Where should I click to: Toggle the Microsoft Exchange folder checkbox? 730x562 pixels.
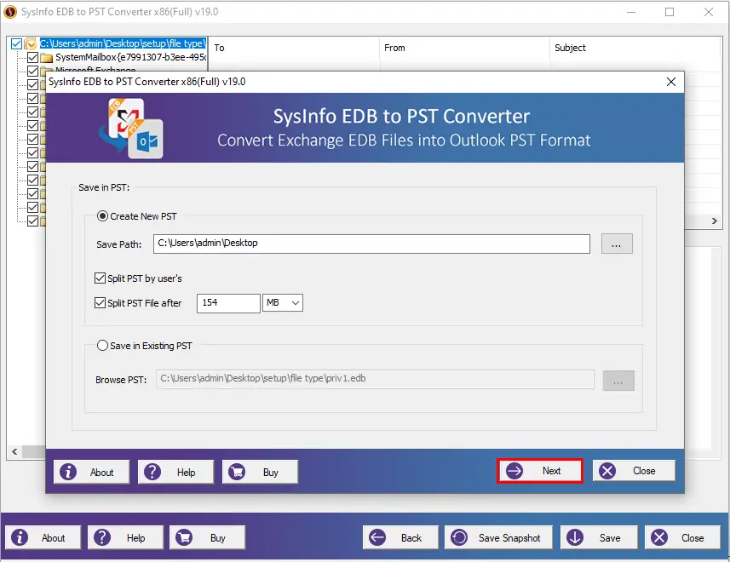32,70
